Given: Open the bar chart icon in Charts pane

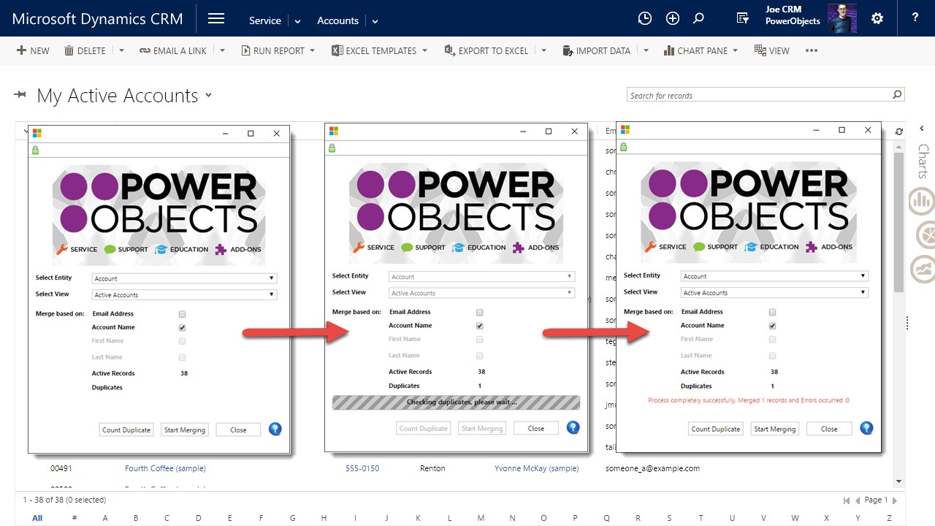Looking at the screenshot, I should click(x=922, y=201).
